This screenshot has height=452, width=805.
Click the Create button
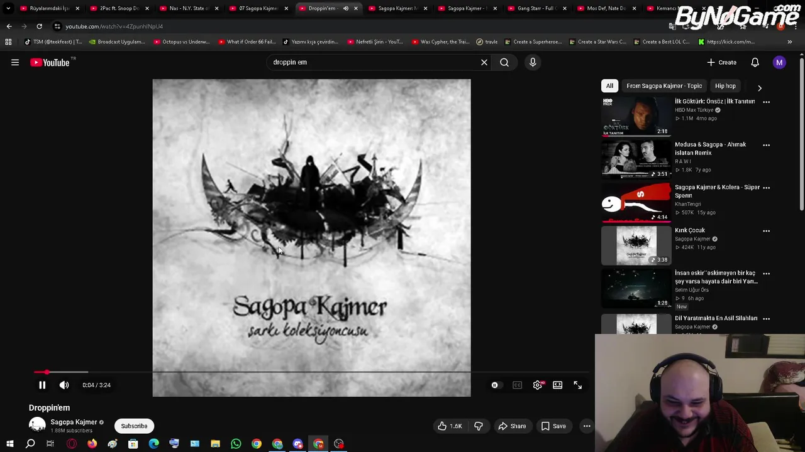[x=721, y=62]
